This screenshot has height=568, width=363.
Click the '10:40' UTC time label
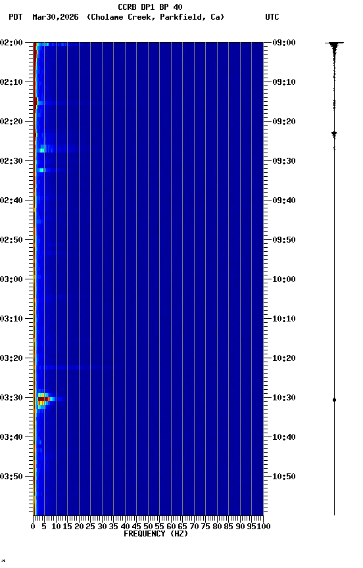(x=284, y=438)
